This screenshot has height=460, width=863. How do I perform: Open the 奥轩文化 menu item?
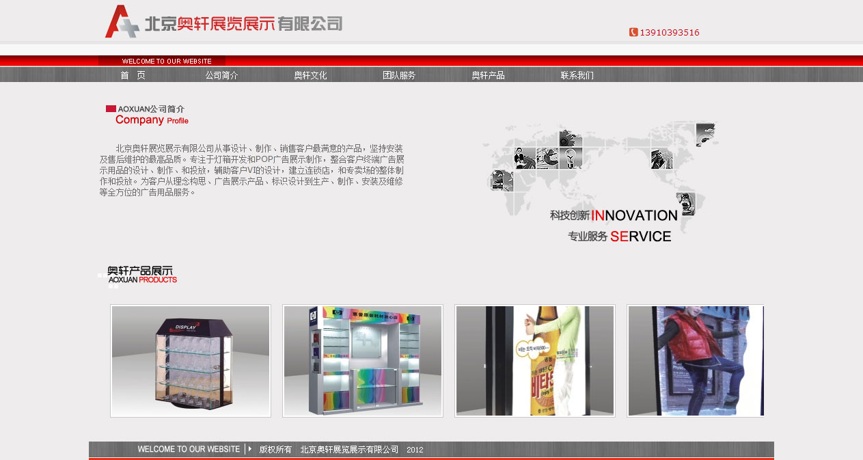tap(310, 75)
